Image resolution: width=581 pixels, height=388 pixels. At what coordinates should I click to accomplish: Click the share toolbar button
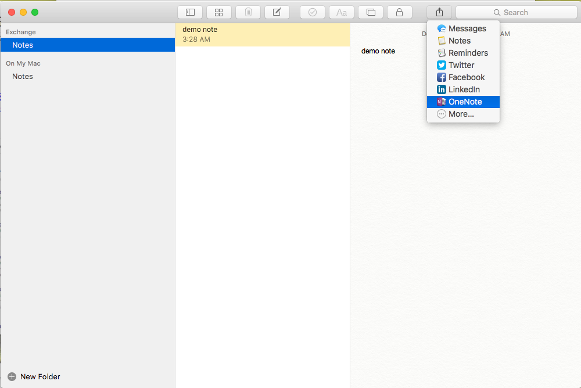click(439, 12)
